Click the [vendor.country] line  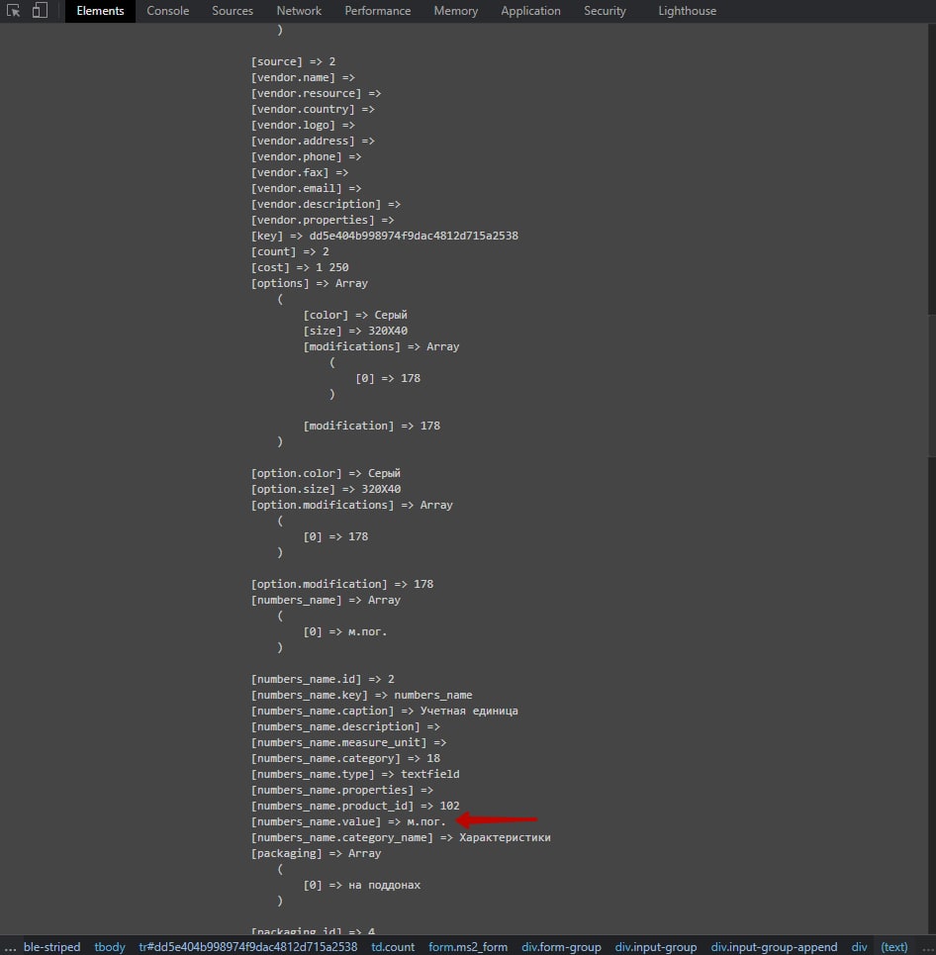point(313,109)
